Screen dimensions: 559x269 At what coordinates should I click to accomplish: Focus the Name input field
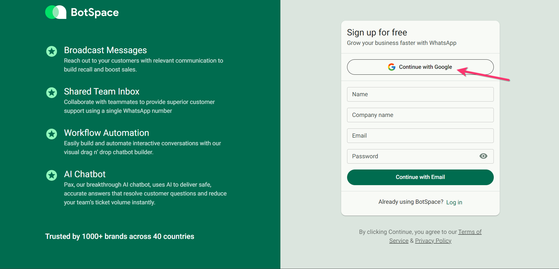[420, 94]
